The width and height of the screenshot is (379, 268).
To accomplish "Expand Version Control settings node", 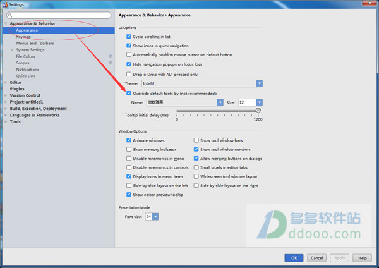I will (6, 95).
